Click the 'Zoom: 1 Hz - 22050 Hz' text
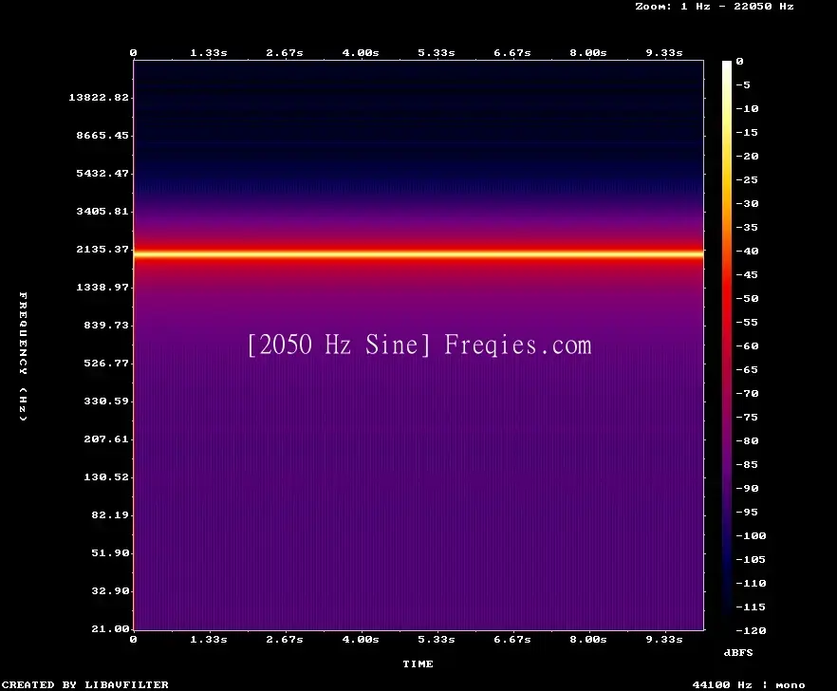This screenshot has height=691, width=837. pos(715,7)
